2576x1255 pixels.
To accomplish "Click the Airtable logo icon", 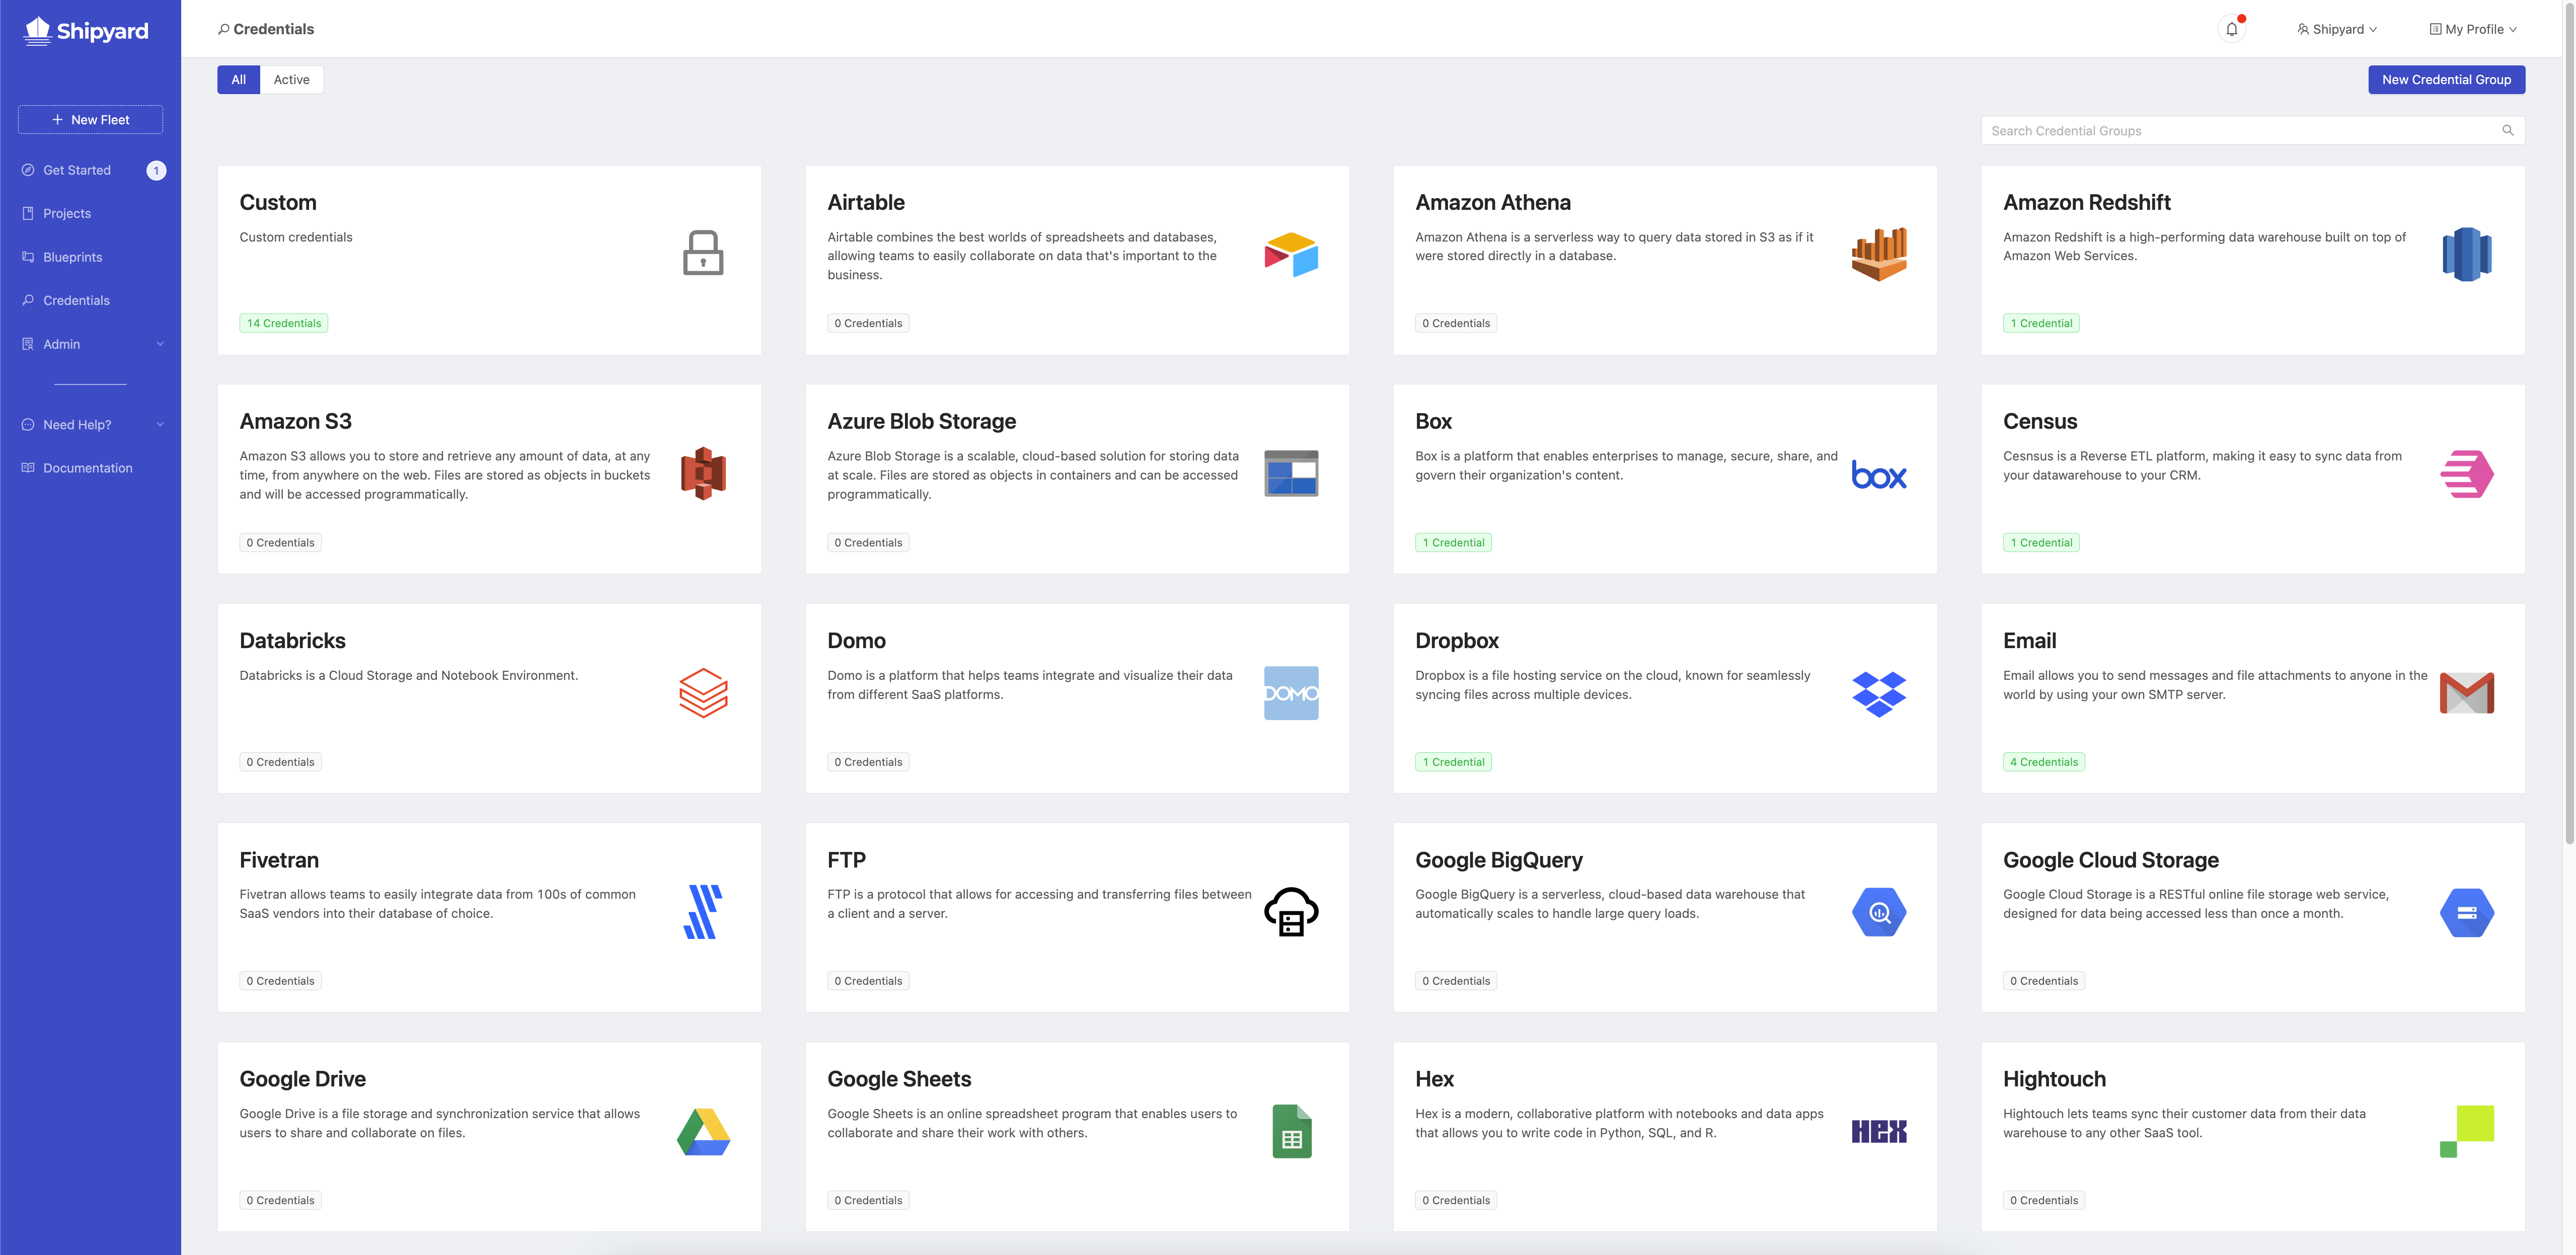I will click(x=1291, y=254).
